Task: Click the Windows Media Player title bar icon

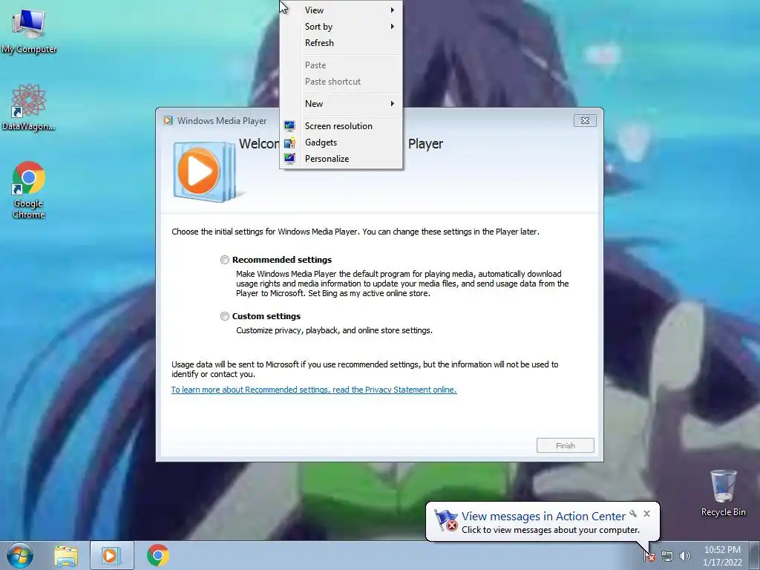Action: (x=168, y=121)
